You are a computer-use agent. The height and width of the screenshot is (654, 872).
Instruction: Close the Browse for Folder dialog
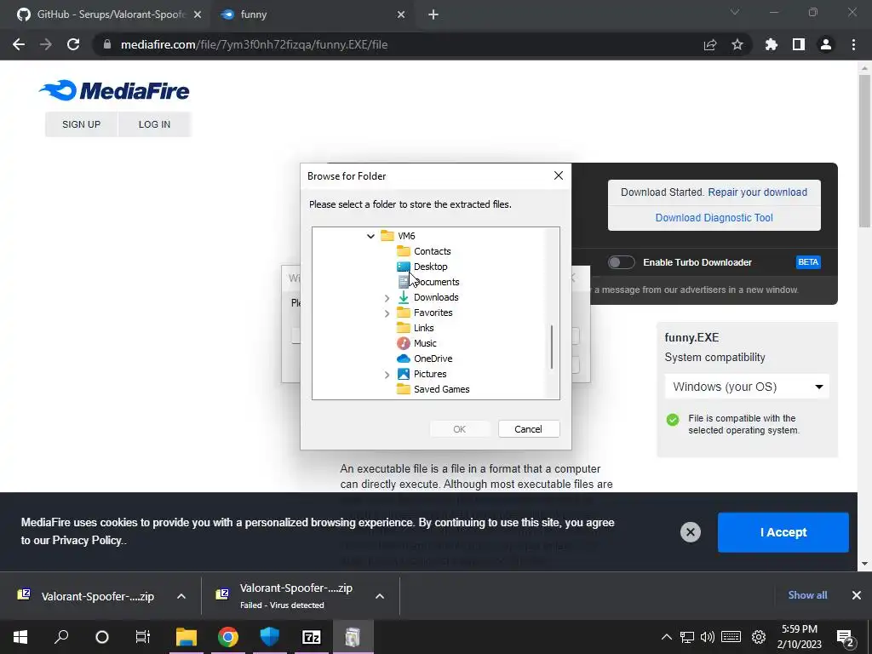[559, 175]
